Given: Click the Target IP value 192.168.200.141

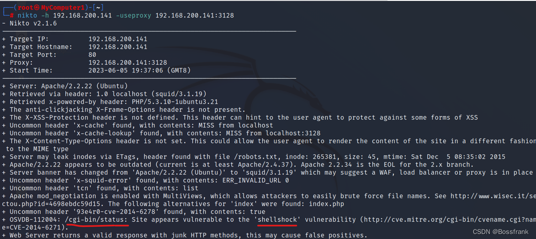Looking at the screenshot, I should click(x=118, y=39).
